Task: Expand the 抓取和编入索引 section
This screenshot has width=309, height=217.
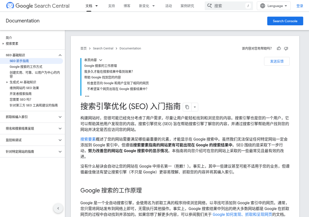Action: point(60,117)
